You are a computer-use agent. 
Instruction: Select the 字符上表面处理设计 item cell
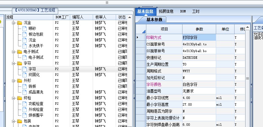pyautogui.click(x=164, y=118)
